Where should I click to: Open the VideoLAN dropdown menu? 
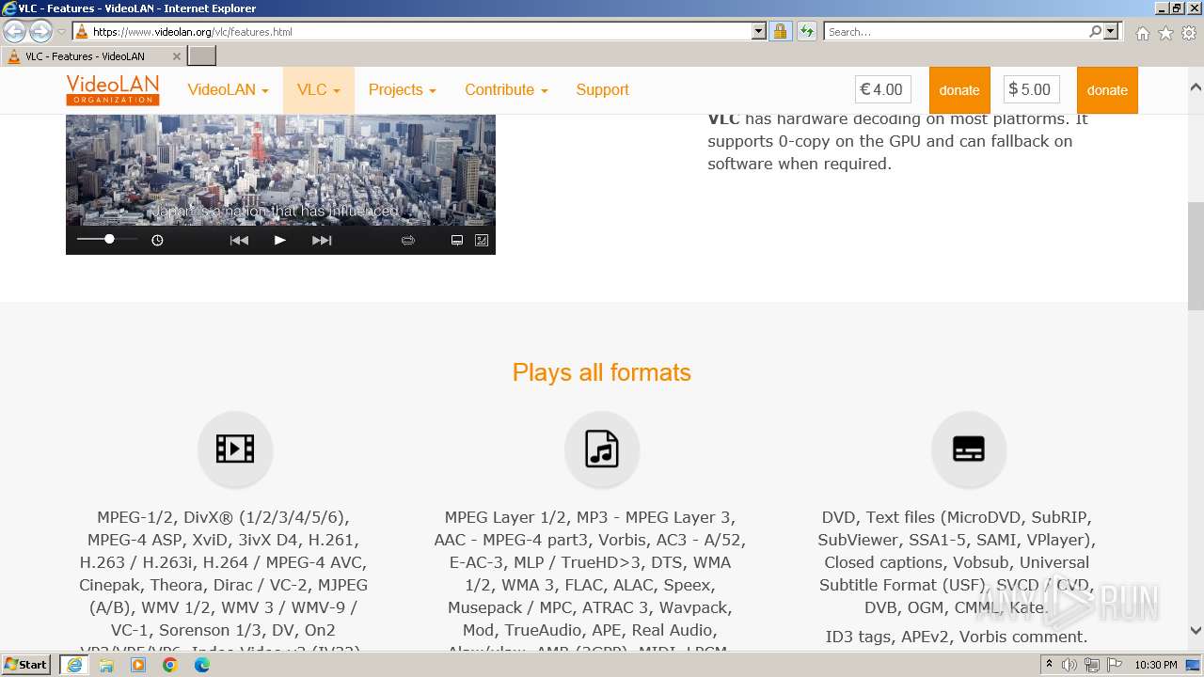tap(228, 90)
